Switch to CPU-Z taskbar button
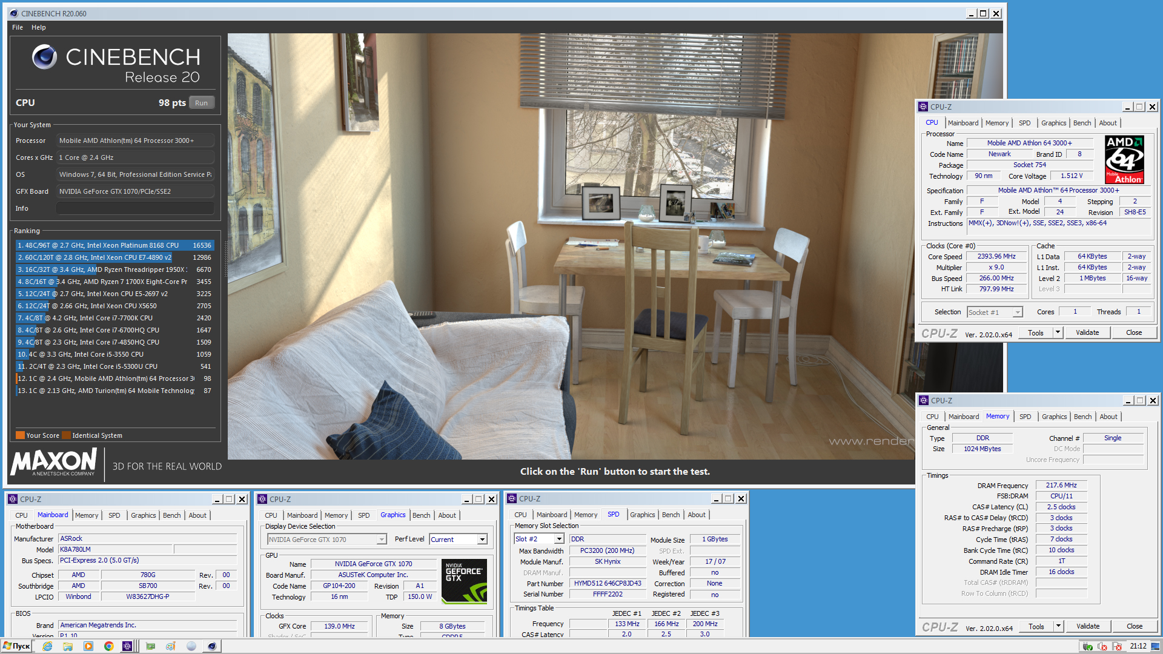This screenshot has height=654, width=1163. point(127,646)
